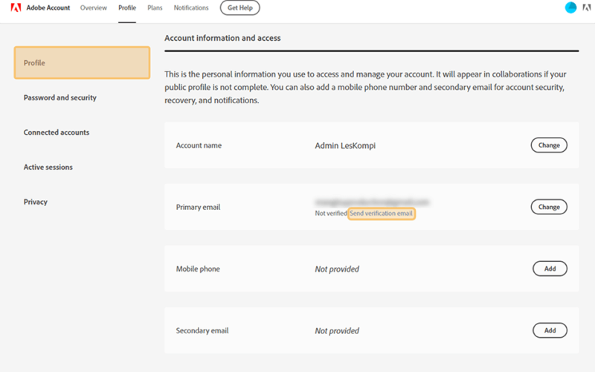This screenshot has height=372, width=595.
Task: Click the blurred primary email address
Action: point(372,202)
